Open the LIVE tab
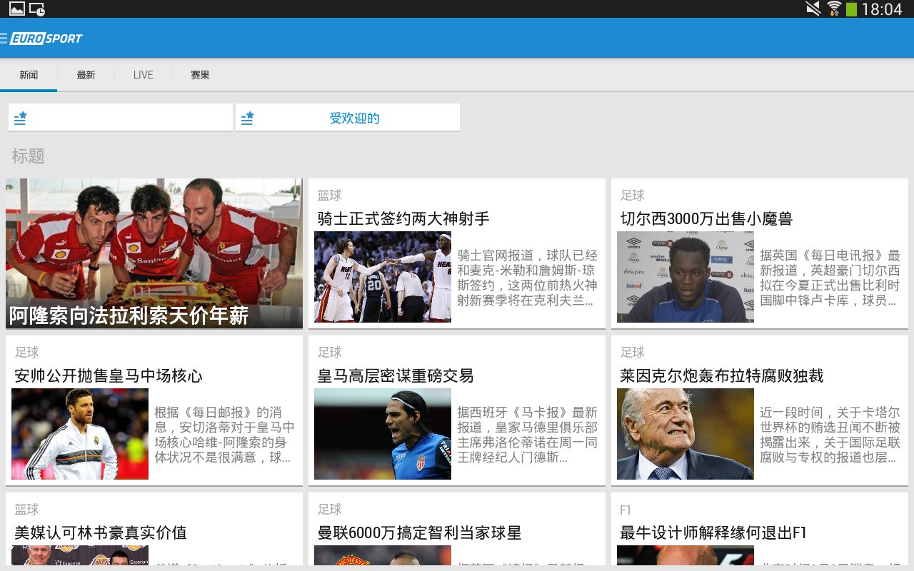Screen dimensions: 914x571 (143, 75)
